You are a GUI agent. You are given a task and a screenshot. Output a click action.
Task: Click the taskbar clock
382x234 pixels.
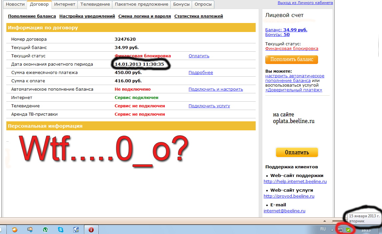(x=366, y=230)
